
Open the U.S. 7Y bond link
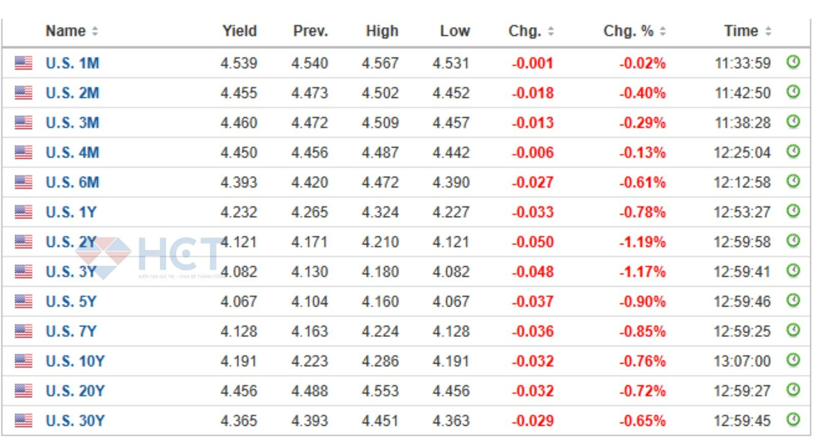click(71, 331)
